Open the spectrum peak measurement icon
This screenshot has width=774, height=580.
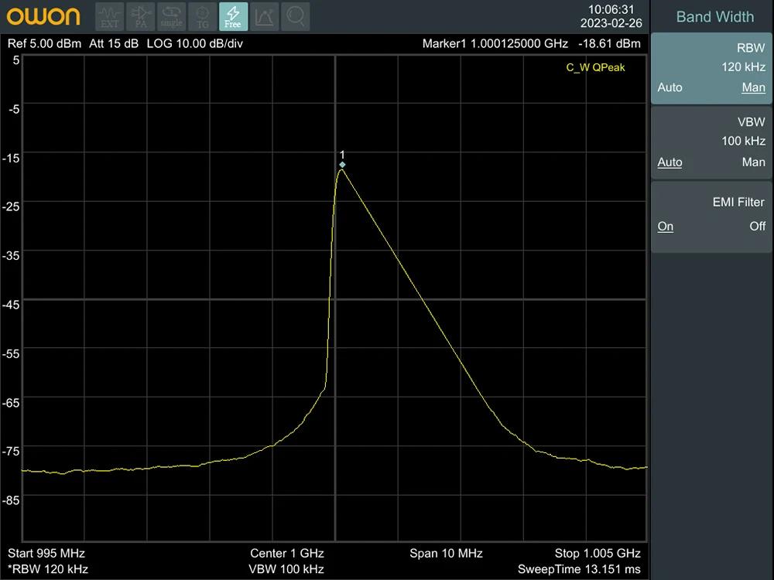pos(265,16)
